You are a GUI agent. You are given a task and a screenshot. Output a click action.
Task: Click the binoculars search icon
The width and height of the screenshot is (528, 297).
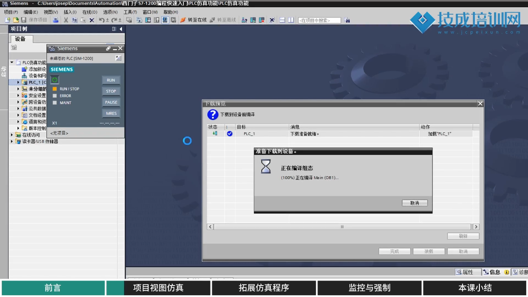tap(347, 20)
